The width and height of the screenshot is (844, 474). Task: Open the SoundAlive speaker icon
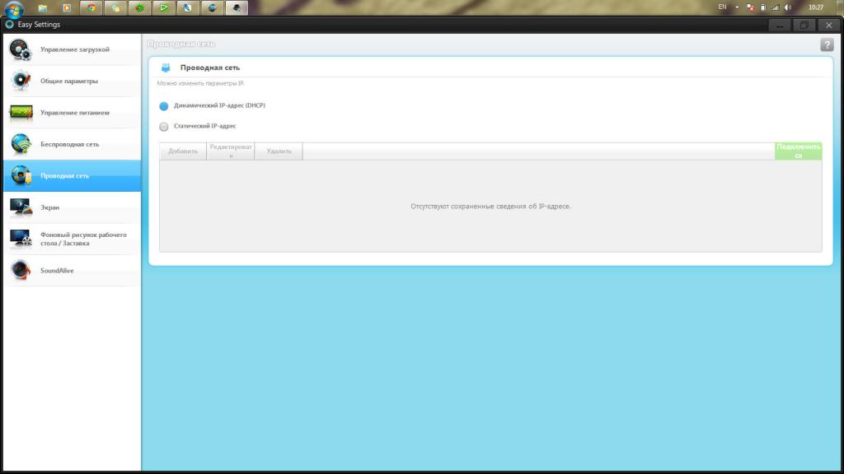click(21, 270)
